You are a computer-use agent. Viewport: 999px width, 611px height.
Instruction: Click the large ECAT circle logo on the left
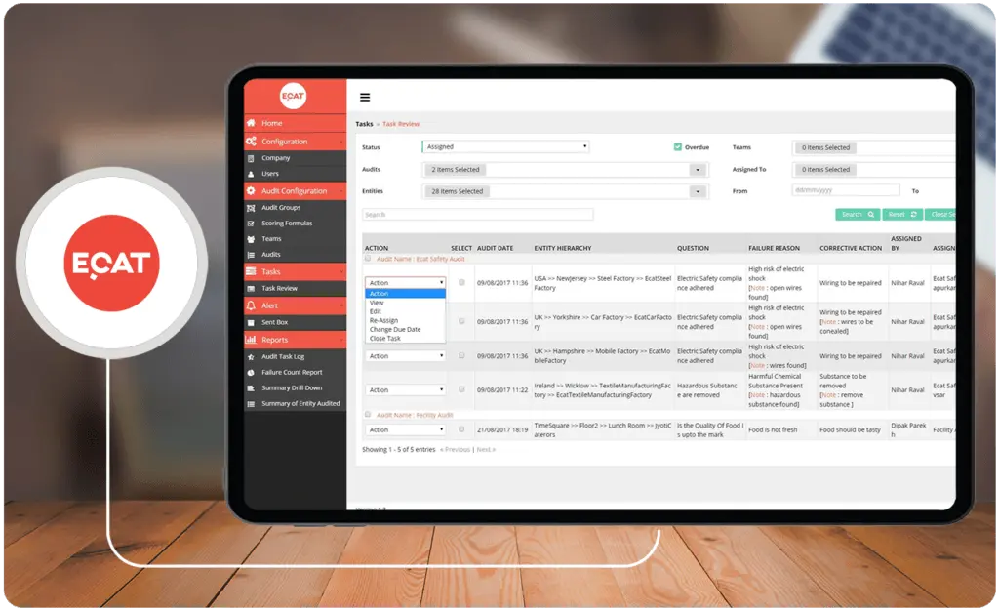[x=111, y=264]
